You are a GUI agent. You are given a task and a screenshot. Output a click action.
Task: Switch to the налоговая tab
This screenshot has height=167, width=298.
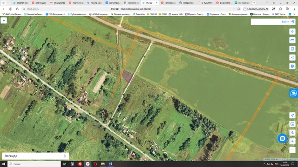tap(169, 3)
